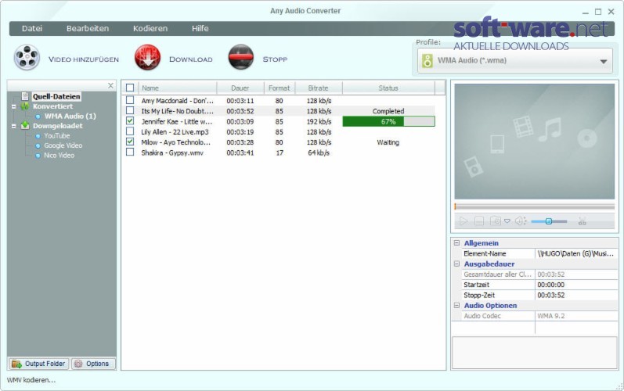
Task: Uncheck the Milow - Ayo Technolo... checkbox
Action: (130, 142)
